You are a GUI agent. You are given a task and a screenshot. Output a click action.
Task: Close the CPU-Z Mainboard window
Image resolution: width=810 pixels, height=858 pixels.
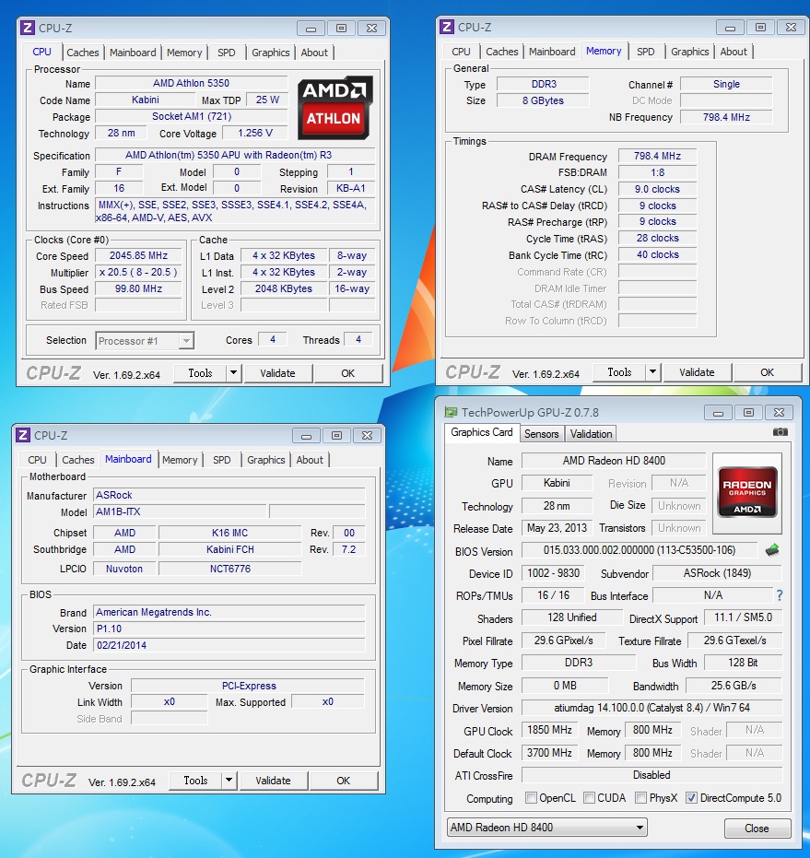(367, 436)
